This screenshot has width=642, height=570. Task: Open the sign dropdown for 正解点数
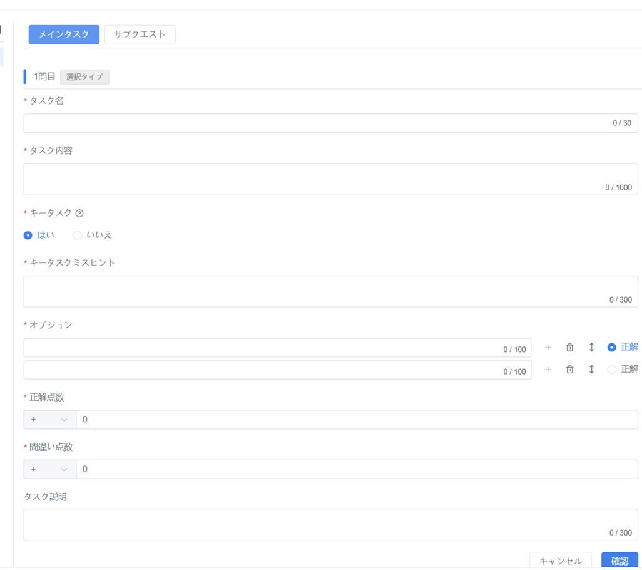click(x=50, y=420)
